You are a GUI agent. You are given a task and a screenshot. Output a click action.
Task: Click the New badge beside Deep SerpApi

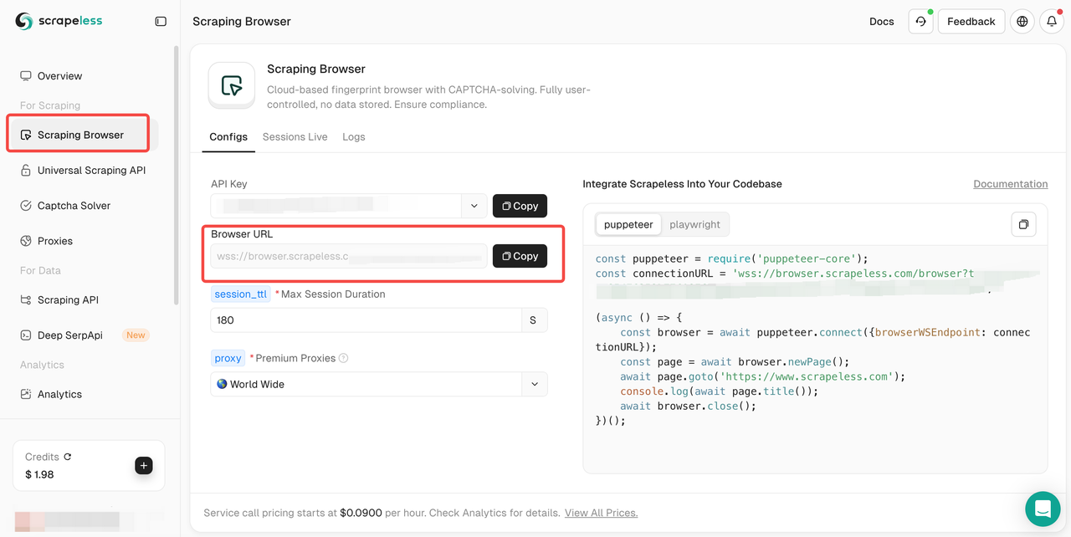(x=136, y=335)
